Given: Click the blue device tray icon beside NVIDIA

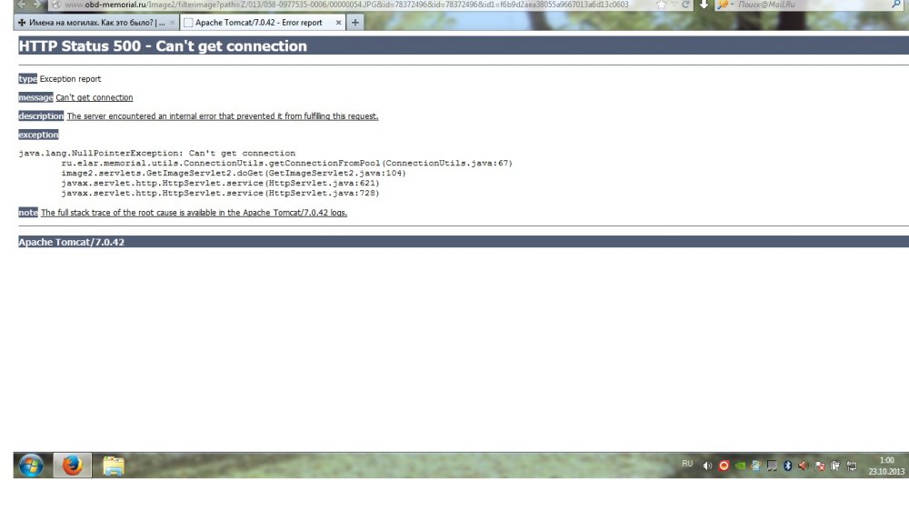Looking at the screenshot, I should click(756, 466).
